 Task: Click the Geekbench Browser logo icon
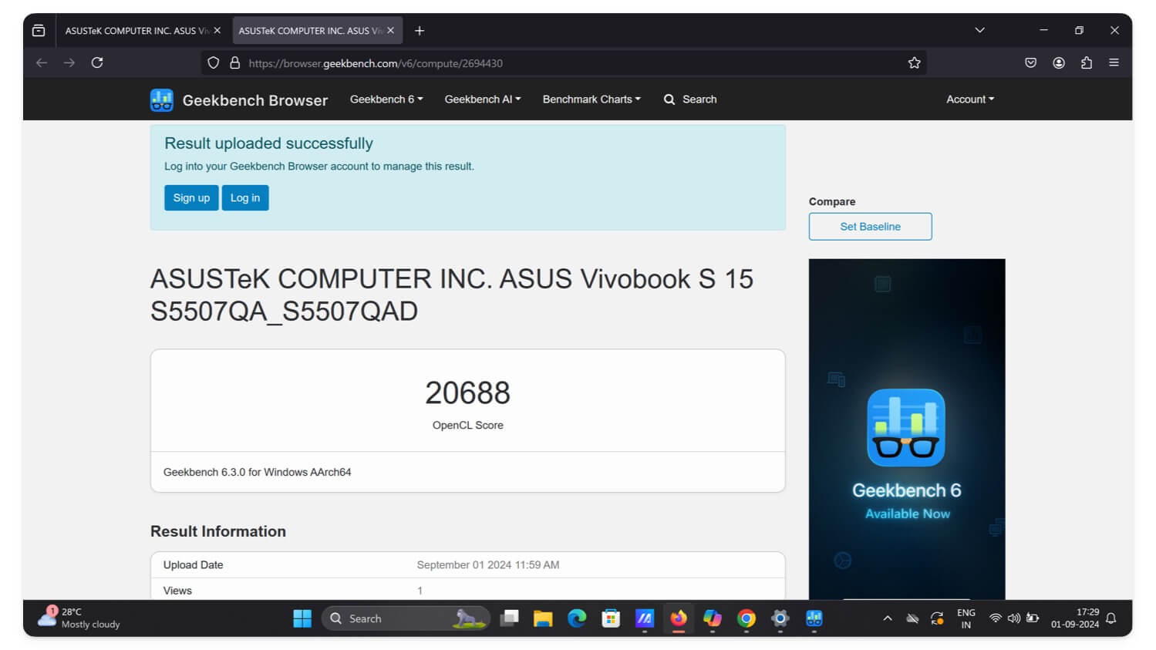pyautogui.click(x=161, y=99)
